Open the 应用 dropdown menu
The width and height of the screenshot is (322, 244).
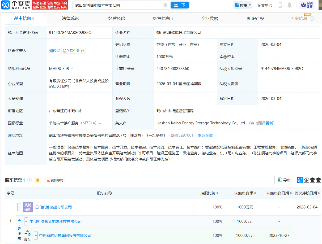tap(242, 5)
